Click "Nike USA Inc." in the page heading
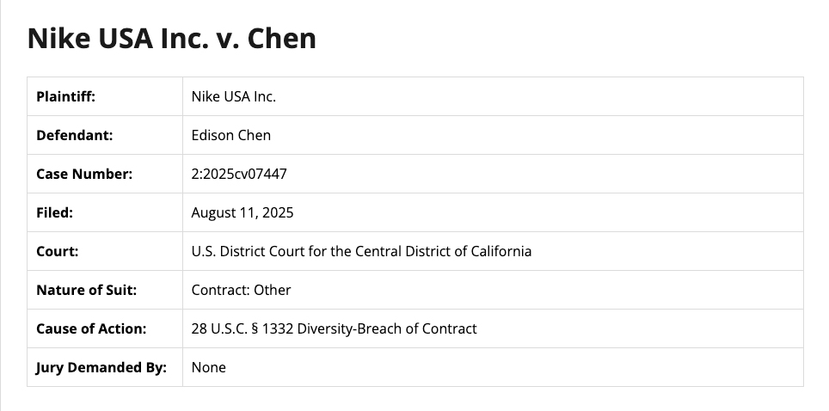Image resolution: width=829 pixels, height=411 pixels. coord(114,39)
